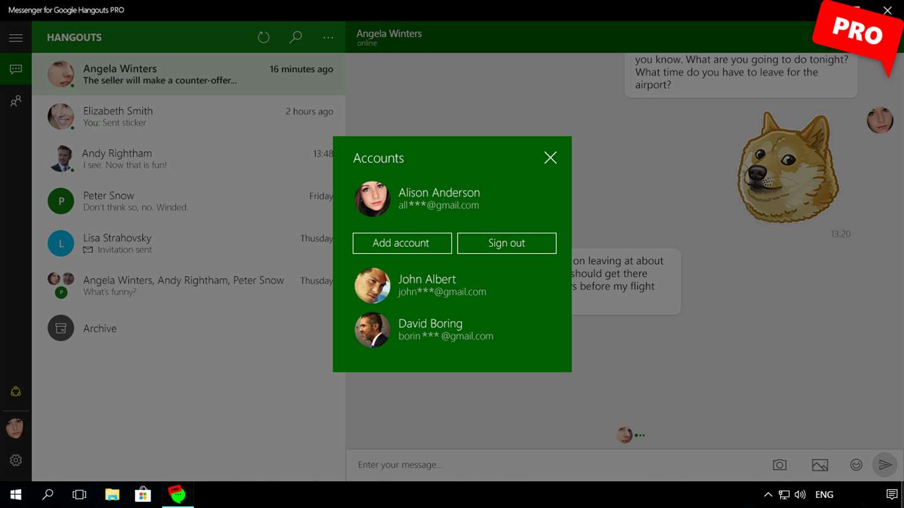This screenshot has width=904, height=508.
Task: Open the conversations chat icon in sidebar
Action: click(x=16, y=69)
